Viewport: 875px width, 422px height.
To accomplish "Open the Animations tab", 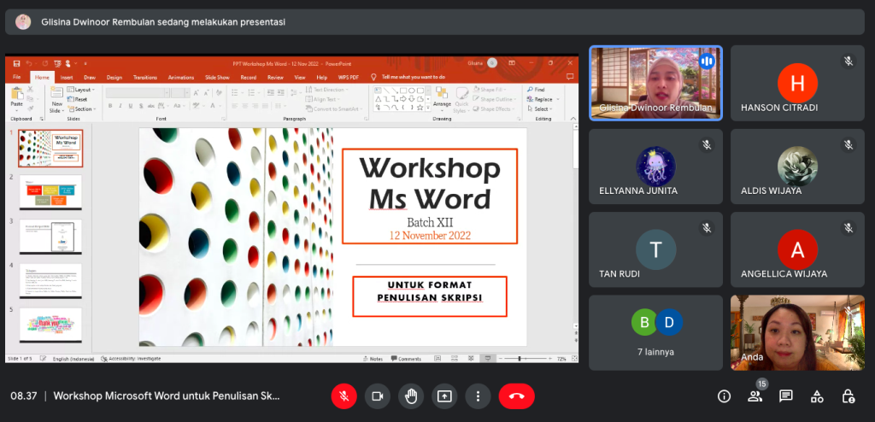I will click(x=181, y=78).
